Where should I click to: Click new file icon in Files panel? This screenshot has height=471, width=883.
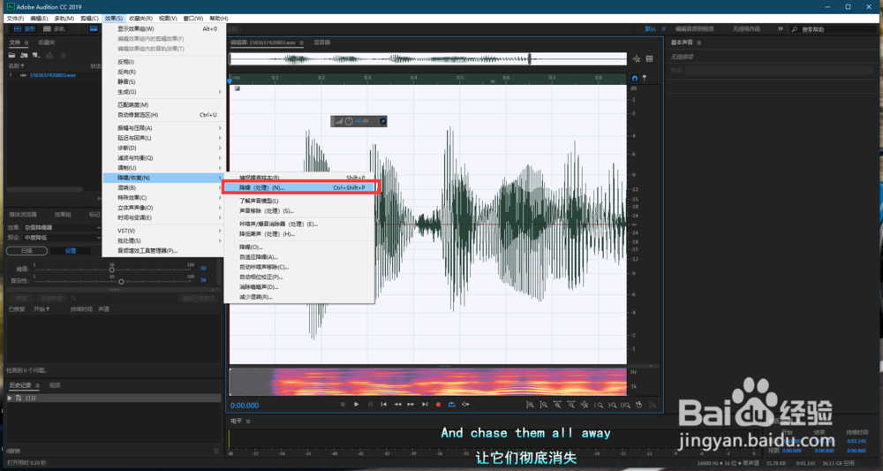click(36, 55)
